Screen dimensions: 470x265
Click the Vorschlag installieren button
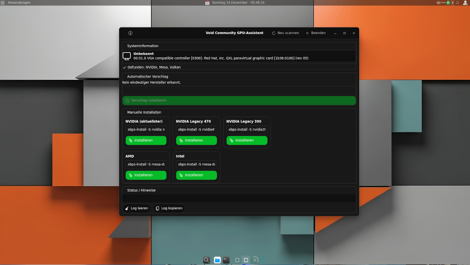tap(239, 101)
